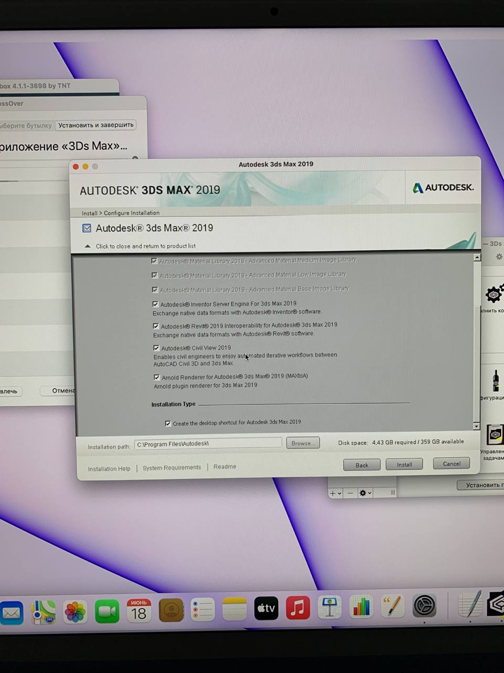The image size is (504, 673).
Task: Open the Readme link
Action: [225, 466]
